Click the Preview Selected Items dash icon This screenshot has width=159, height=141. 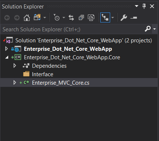tap(134, 18)
